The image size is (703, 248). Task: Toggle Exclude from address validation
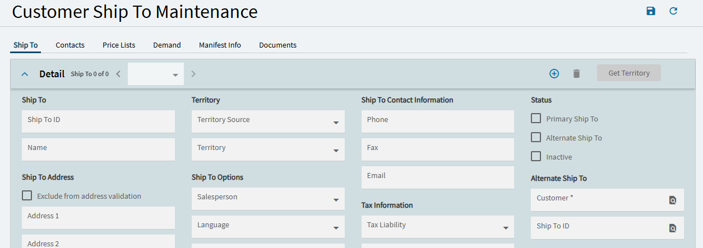[x=27, y=196]
